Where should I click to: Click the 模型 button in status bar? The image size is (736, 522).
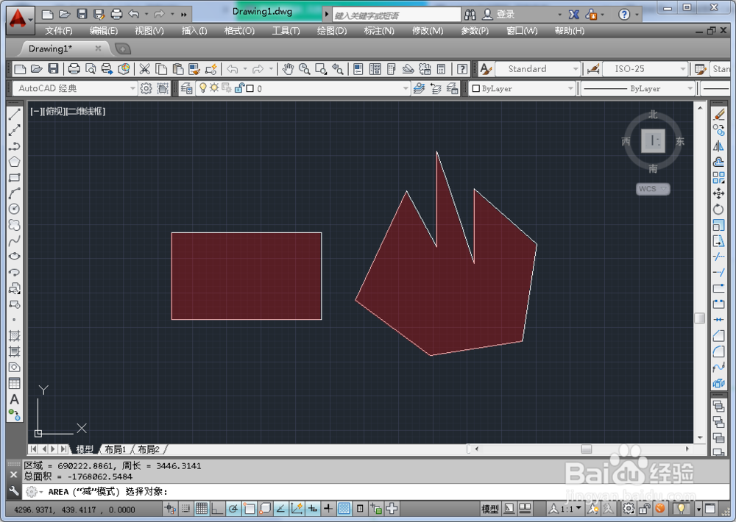490,509
